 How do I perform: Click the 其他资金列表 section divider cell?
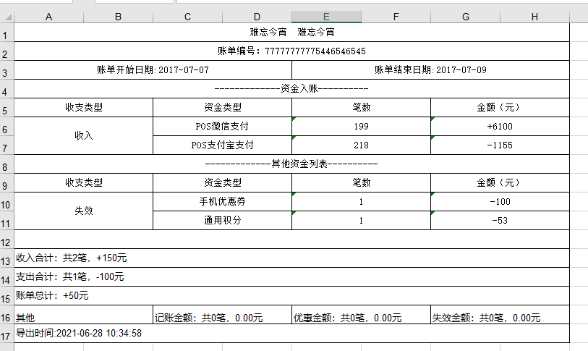coord(291,164)
